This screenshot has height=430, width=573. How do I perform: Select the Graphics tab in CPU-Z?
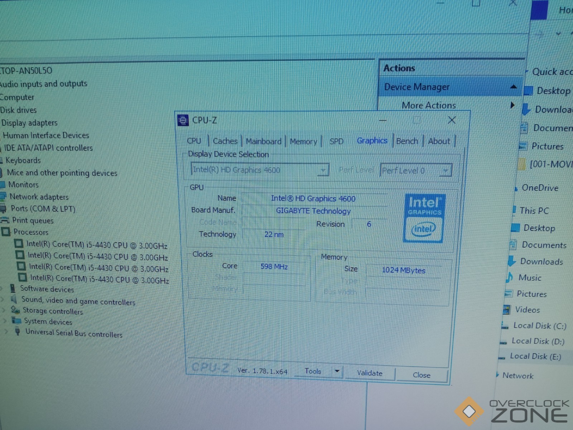pos(372,140)
